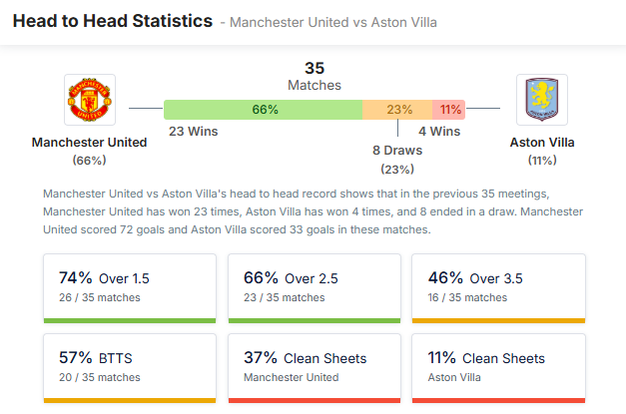Open the 74% Over 1.5 card
Screen dimensions: 626x414
[x=130, y=287]
